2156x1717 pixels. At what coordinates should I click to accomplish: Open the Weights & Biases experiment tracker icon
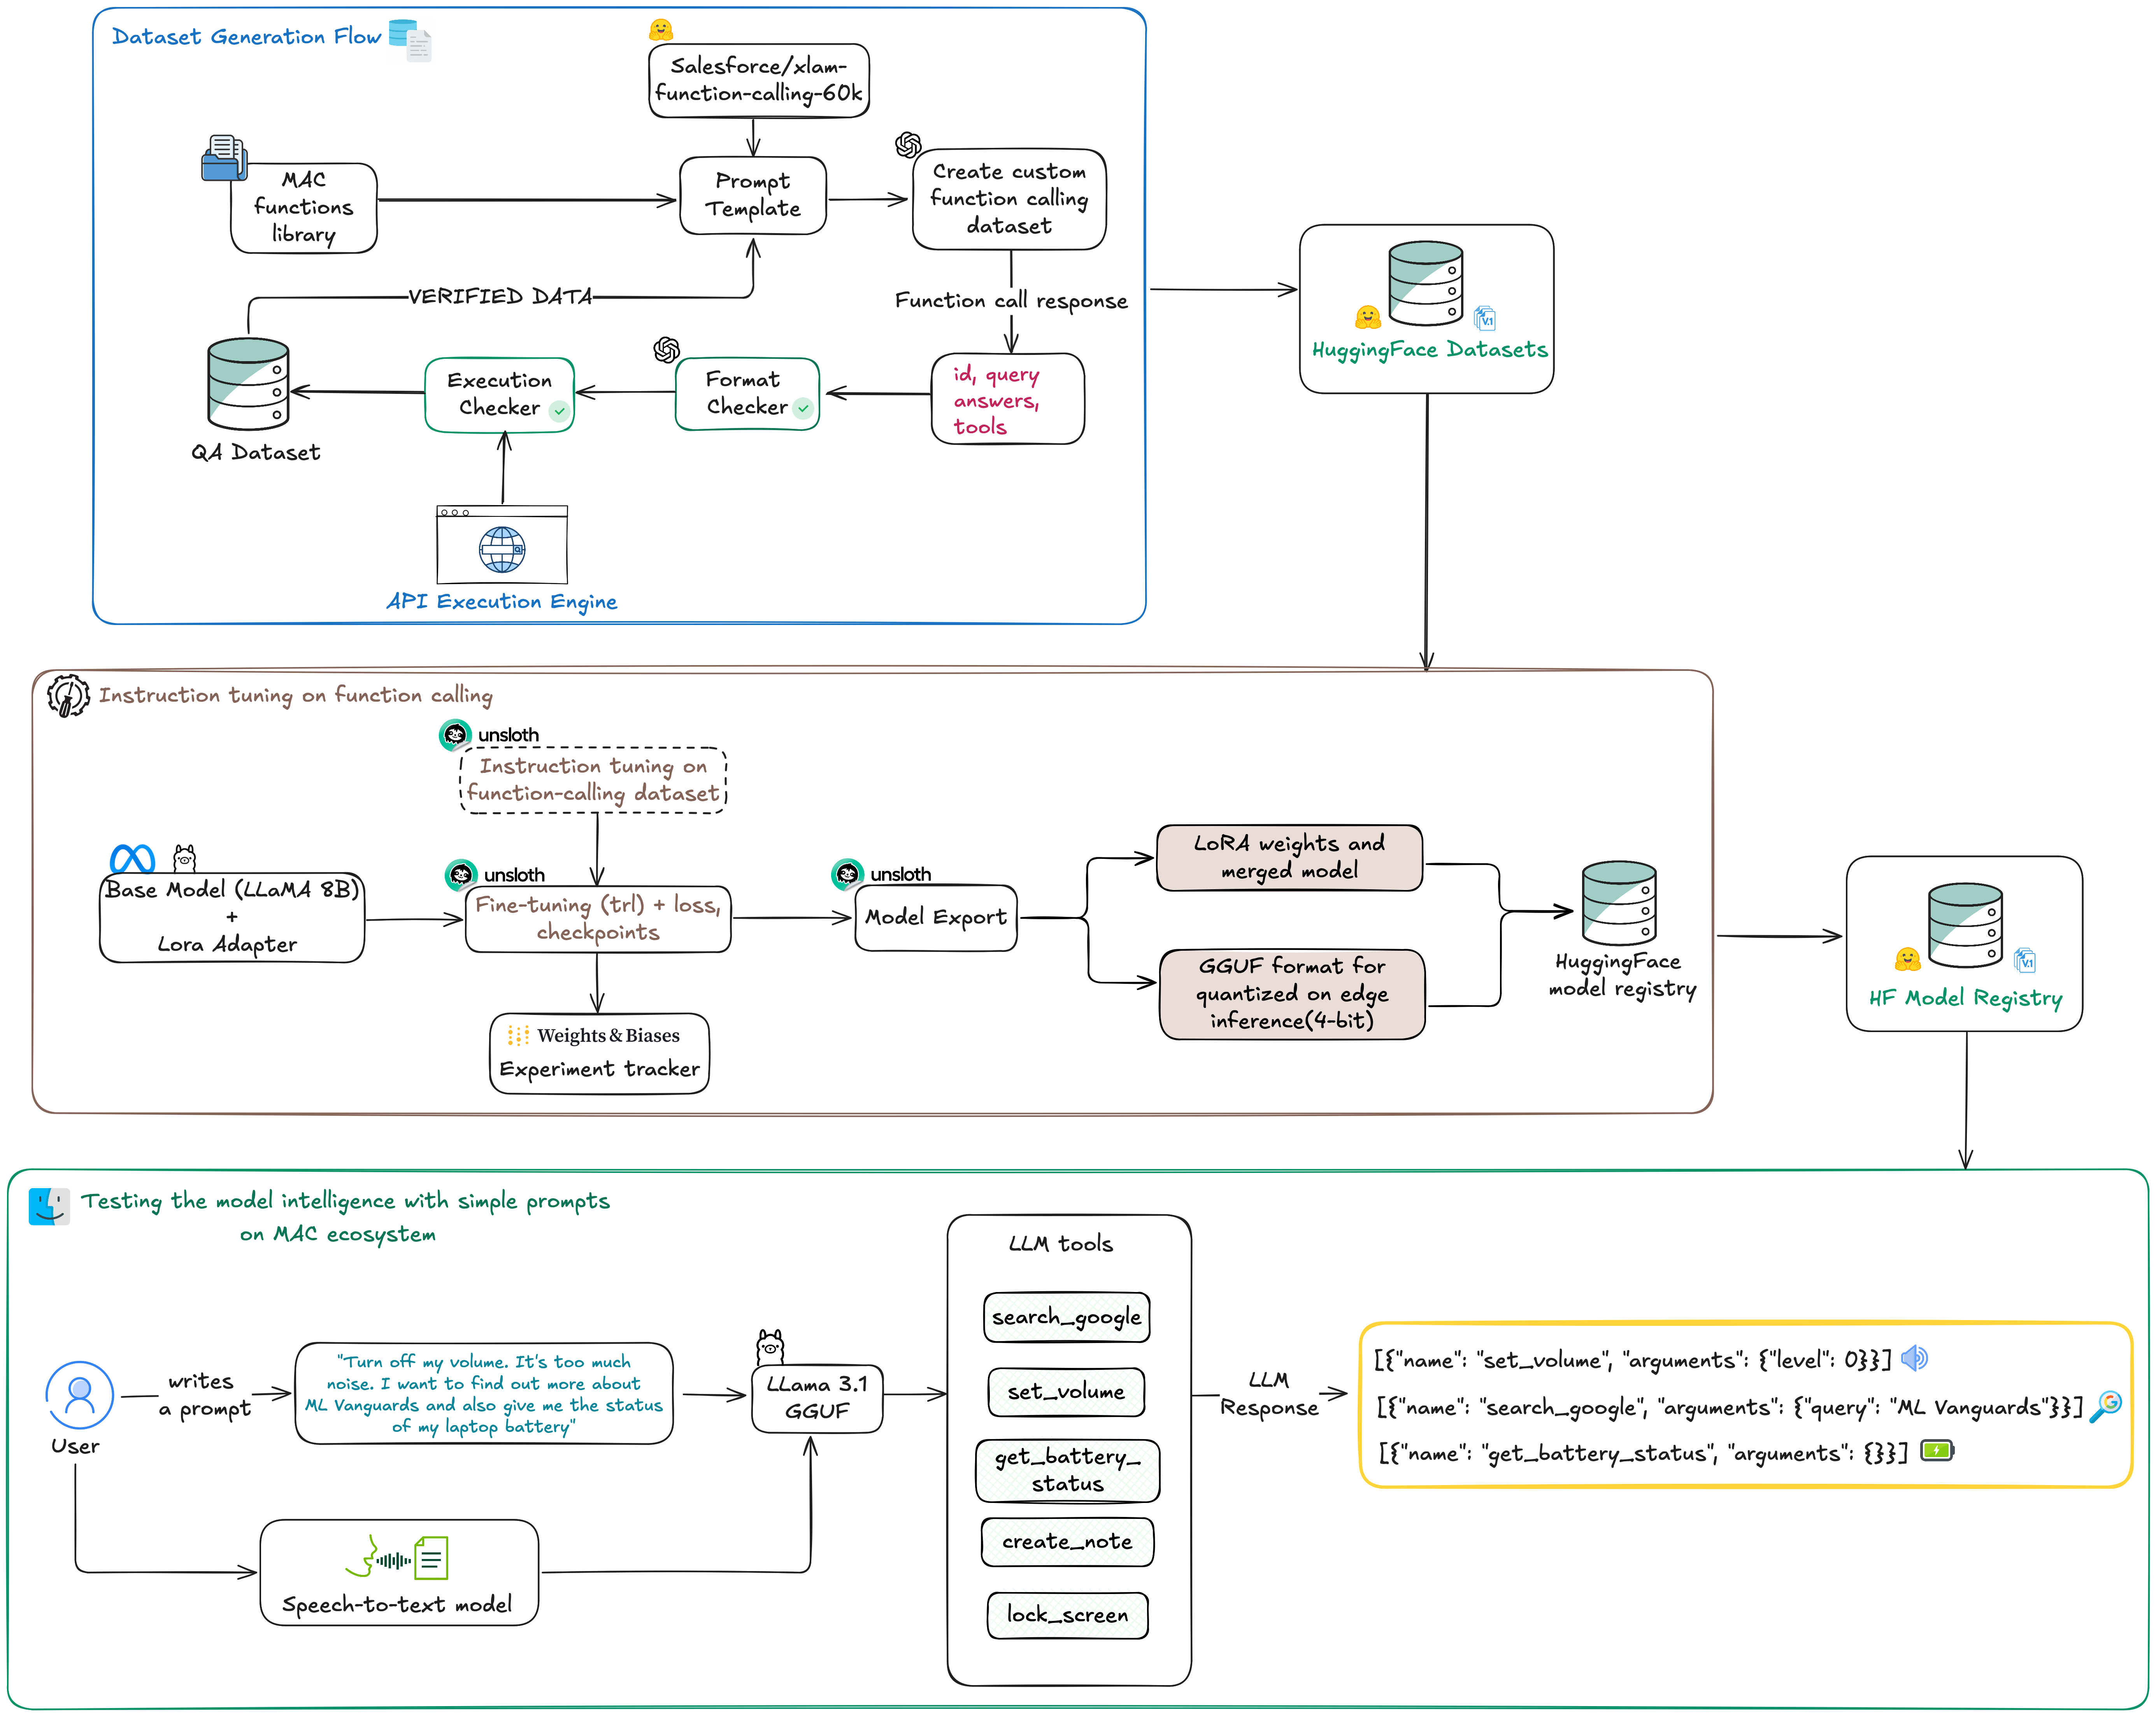(519, 1036)
